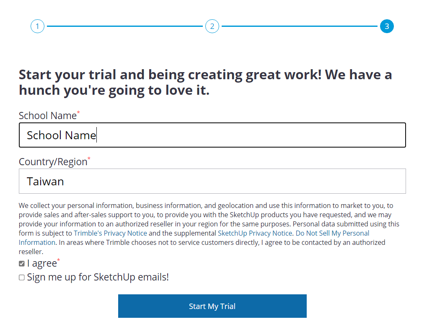Viewport: 432px width, 335px height.
Task: Click the Country/Region field label
Action: pos(53,162)
